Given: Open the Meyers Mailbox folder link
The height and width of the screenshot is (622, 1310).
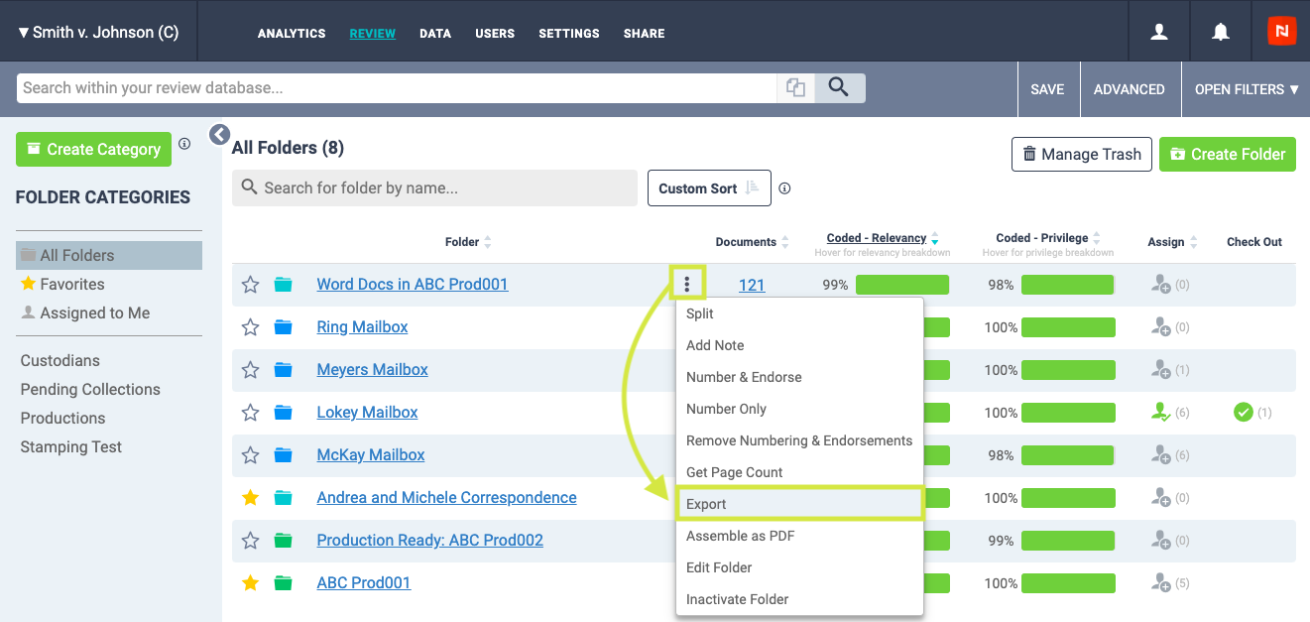Looking at the screenshot, I should [x=372, y=369].
